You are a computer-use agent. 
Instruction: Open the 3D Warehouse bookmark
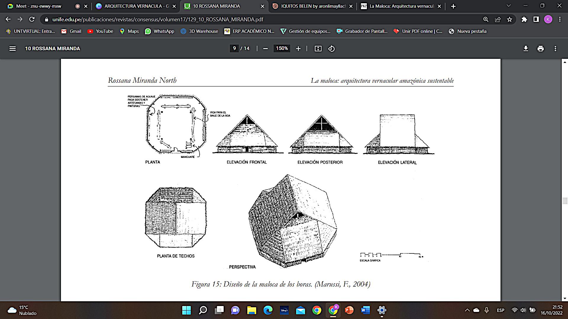pos(199,31)
